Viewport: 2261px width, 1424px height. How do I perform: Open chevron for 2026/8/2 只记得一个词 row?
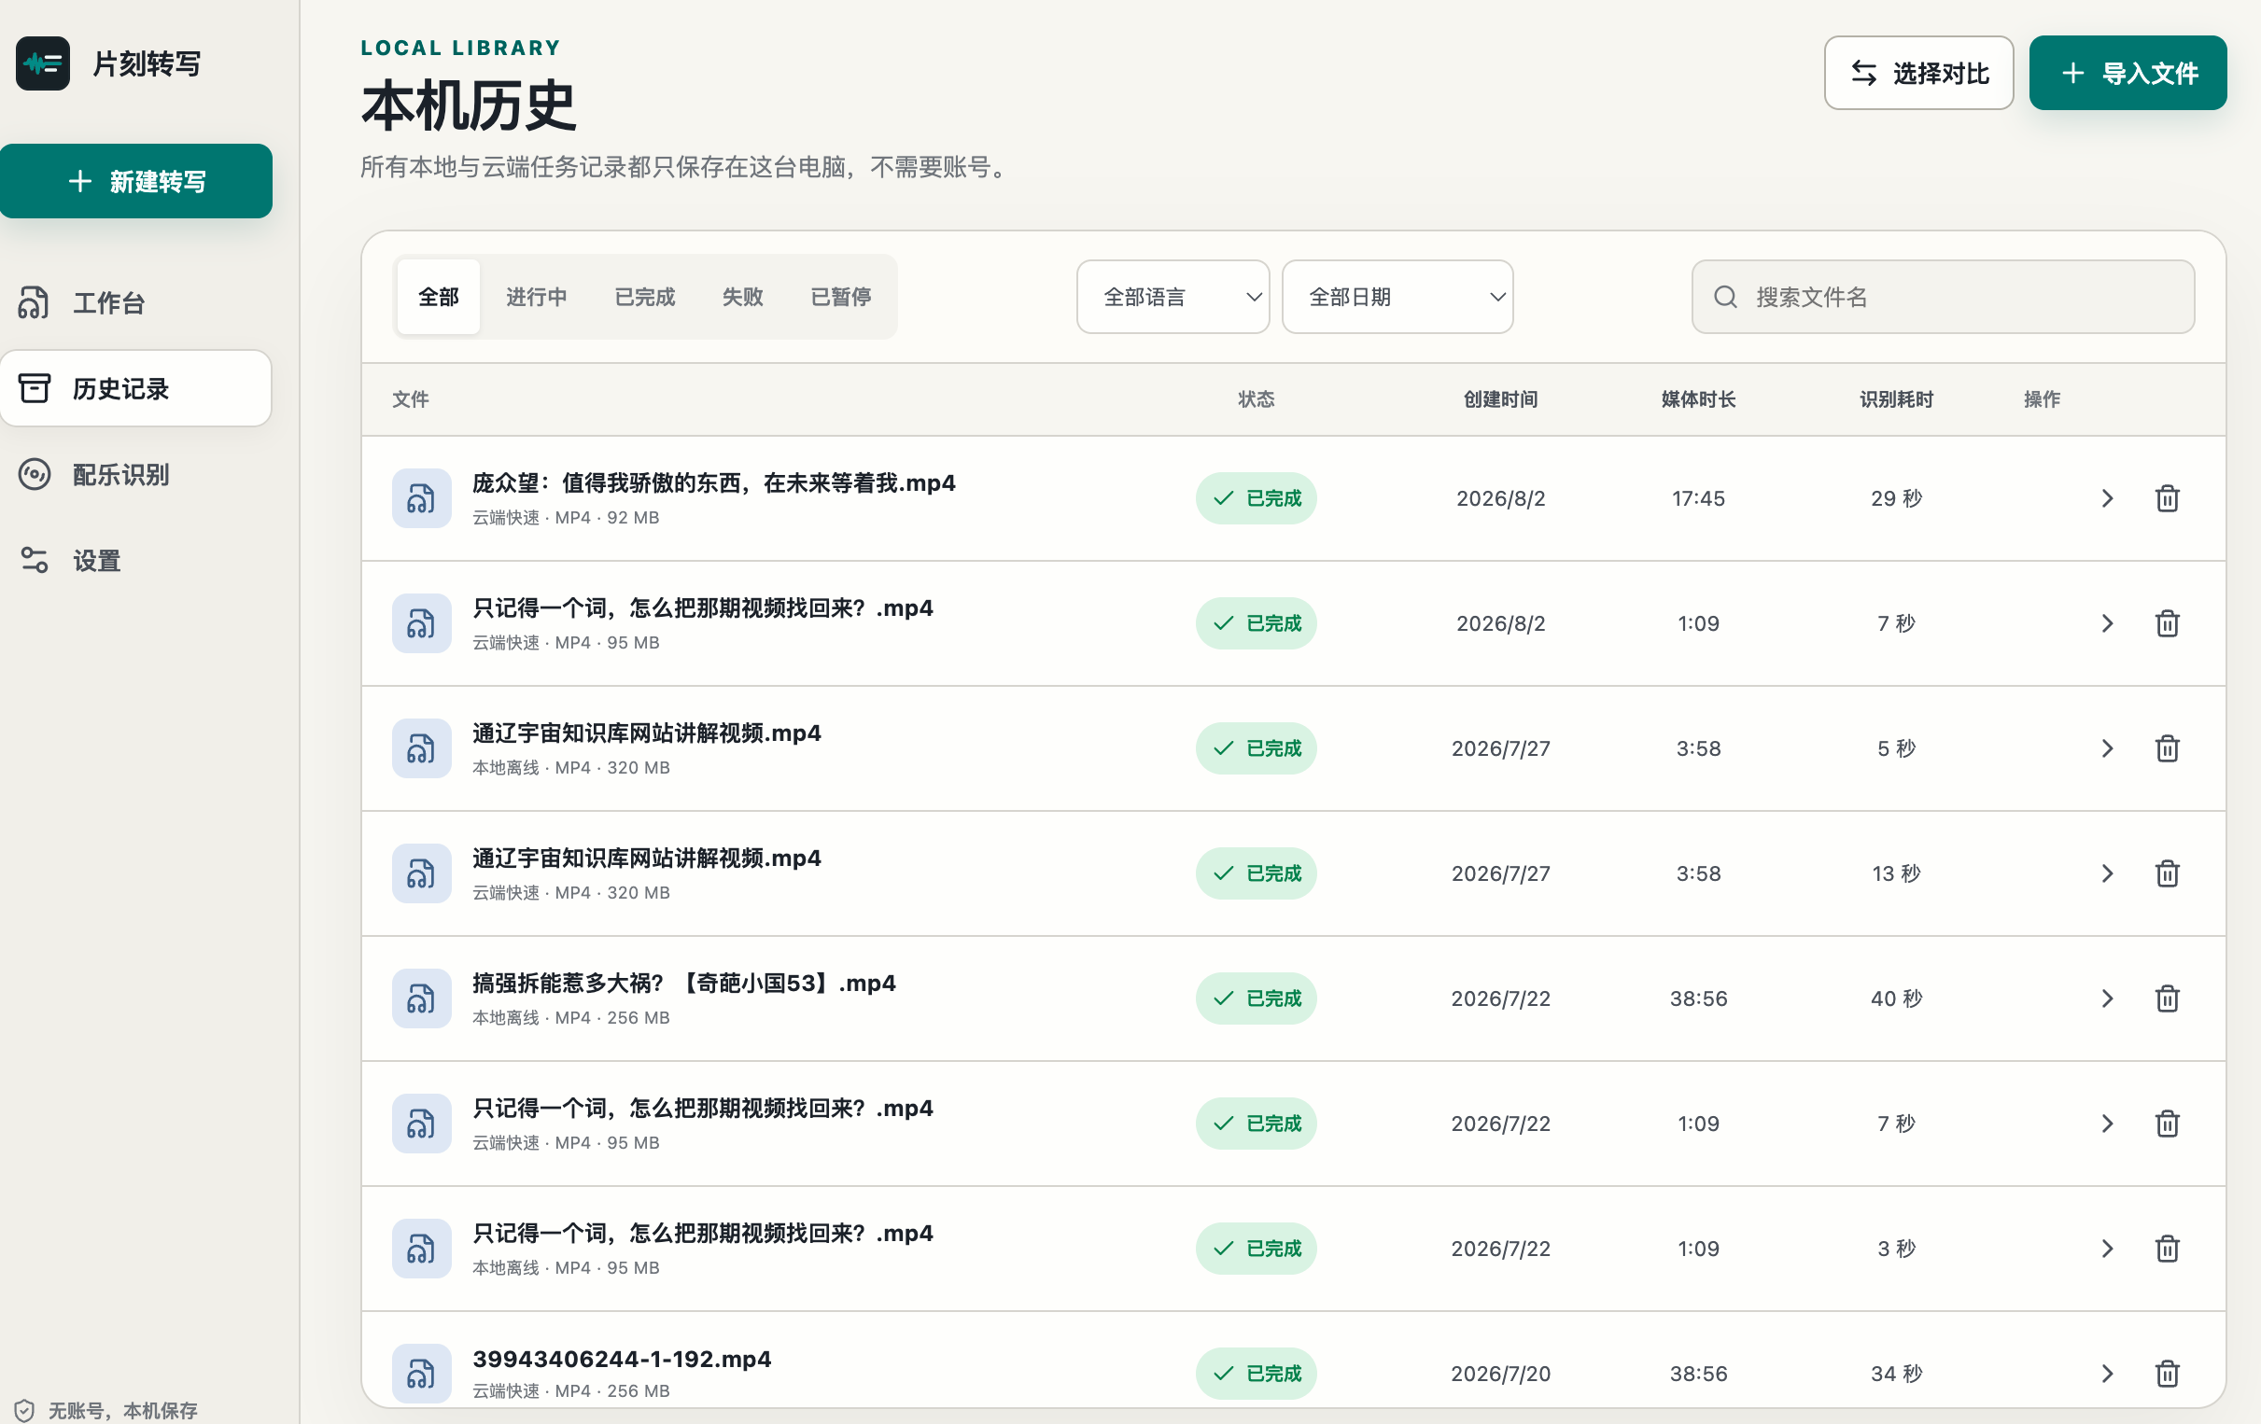2107,623
